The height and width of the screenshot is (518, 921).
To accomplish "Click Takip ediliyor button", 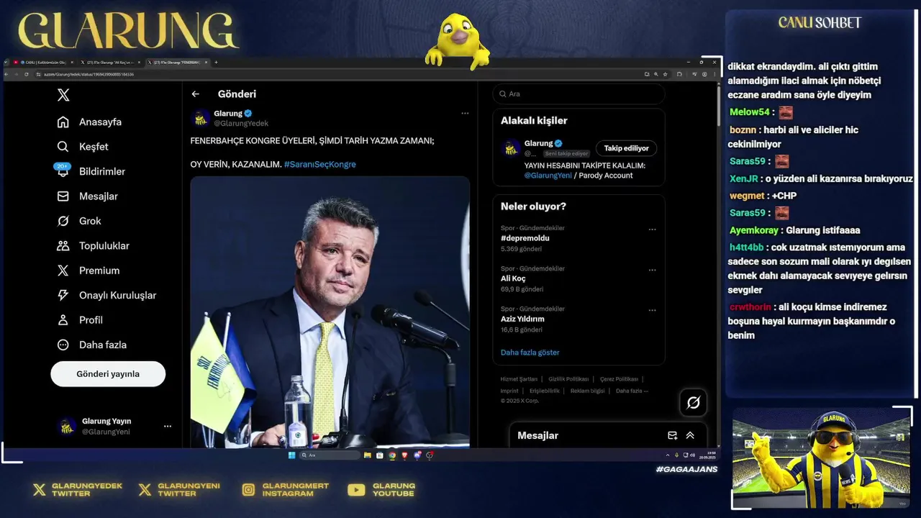I will [626, 148].
